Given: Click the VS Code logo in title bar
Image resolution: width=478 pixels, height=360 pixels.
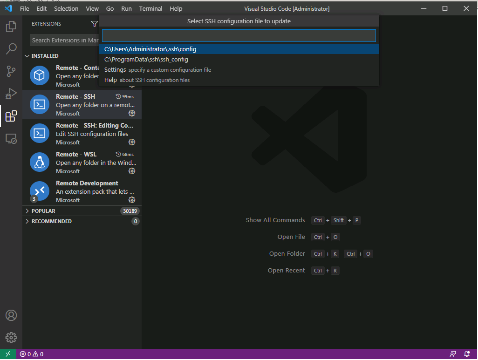Looking at the screenshot, I should click(x=8, y=8).
